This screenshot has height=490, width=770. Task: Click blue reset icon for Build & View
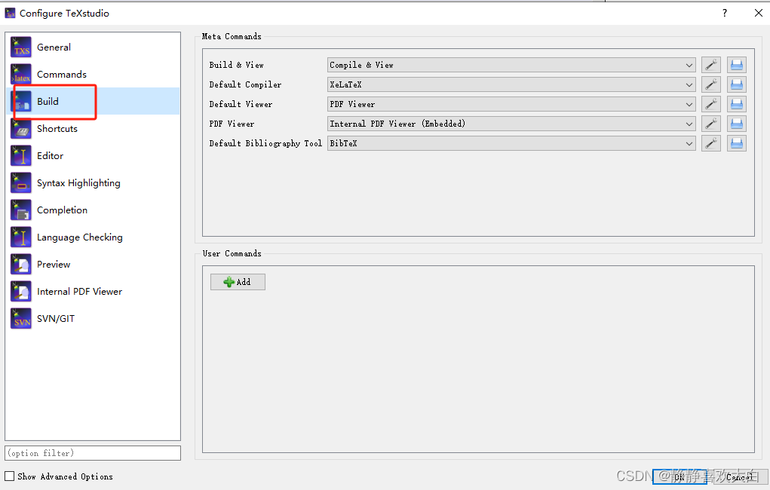[x=737, y=65]
